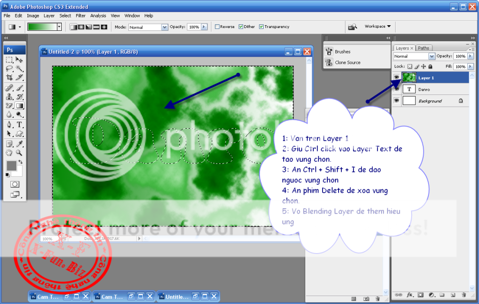Select the Lasso tool
This screenshot has height=304, width=479.
9,68
